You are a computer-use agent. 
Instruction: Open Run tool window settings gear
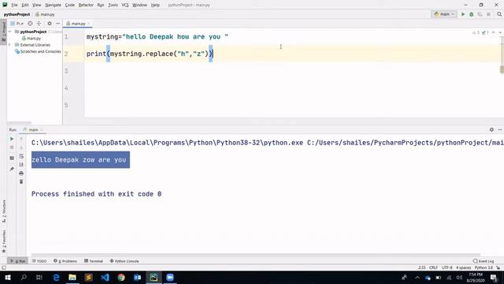(491, 129)
